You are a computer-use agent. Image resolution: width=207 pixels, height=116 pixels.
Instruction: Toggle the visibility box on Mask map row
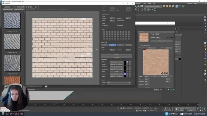[127, 76]
